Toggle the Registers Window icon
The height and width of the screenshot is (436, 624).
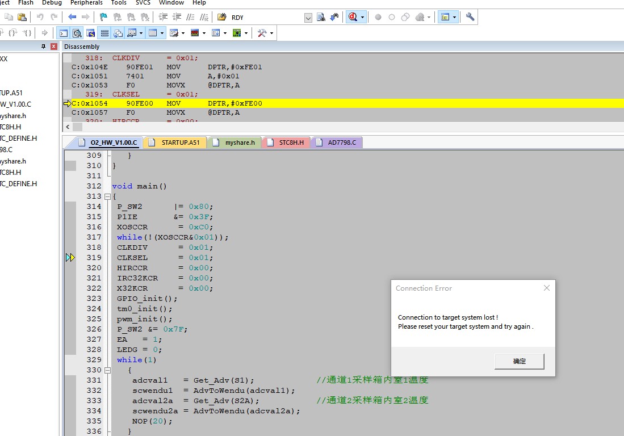click(x=104, y=33)
